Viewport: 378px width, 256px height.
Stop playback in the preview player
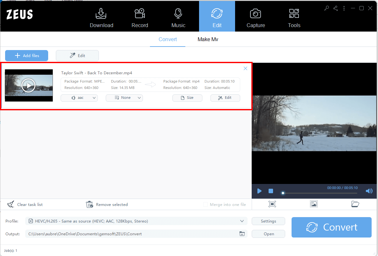tap(271, 191)
